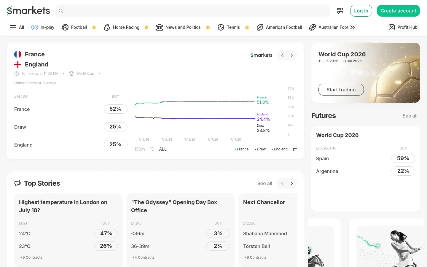Buy Argentina at 22%
This screenshot has height=267, width=427.
403,171
